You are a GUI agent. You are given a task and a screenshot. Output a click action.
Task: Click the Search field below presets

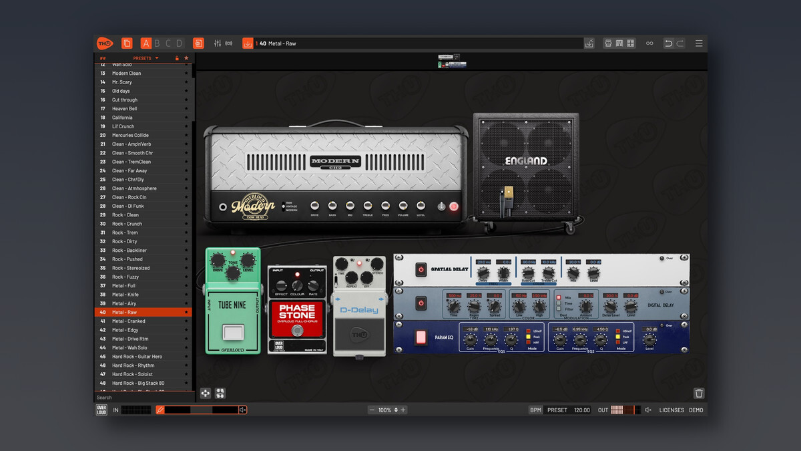144,398
